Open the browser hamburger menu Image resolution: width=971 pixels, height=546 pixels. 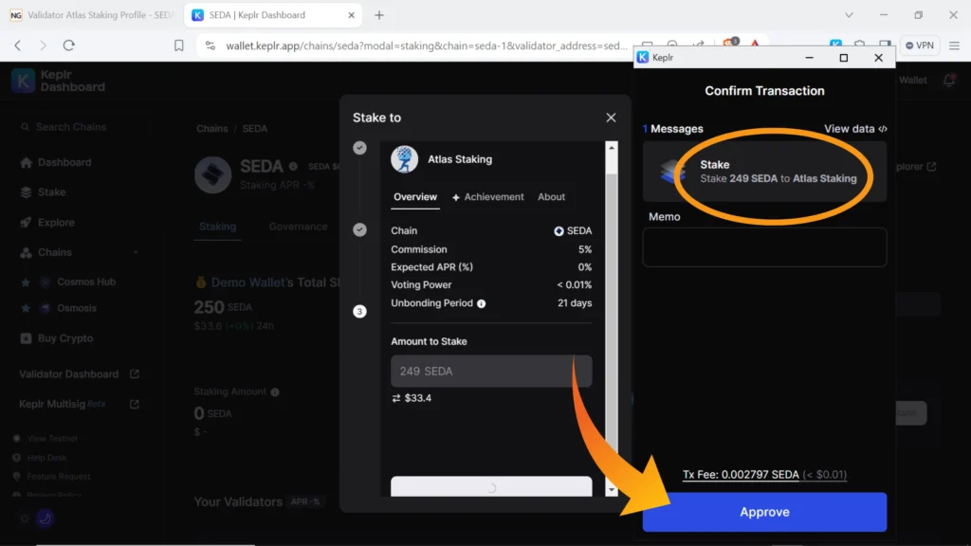tap(955, 45)
